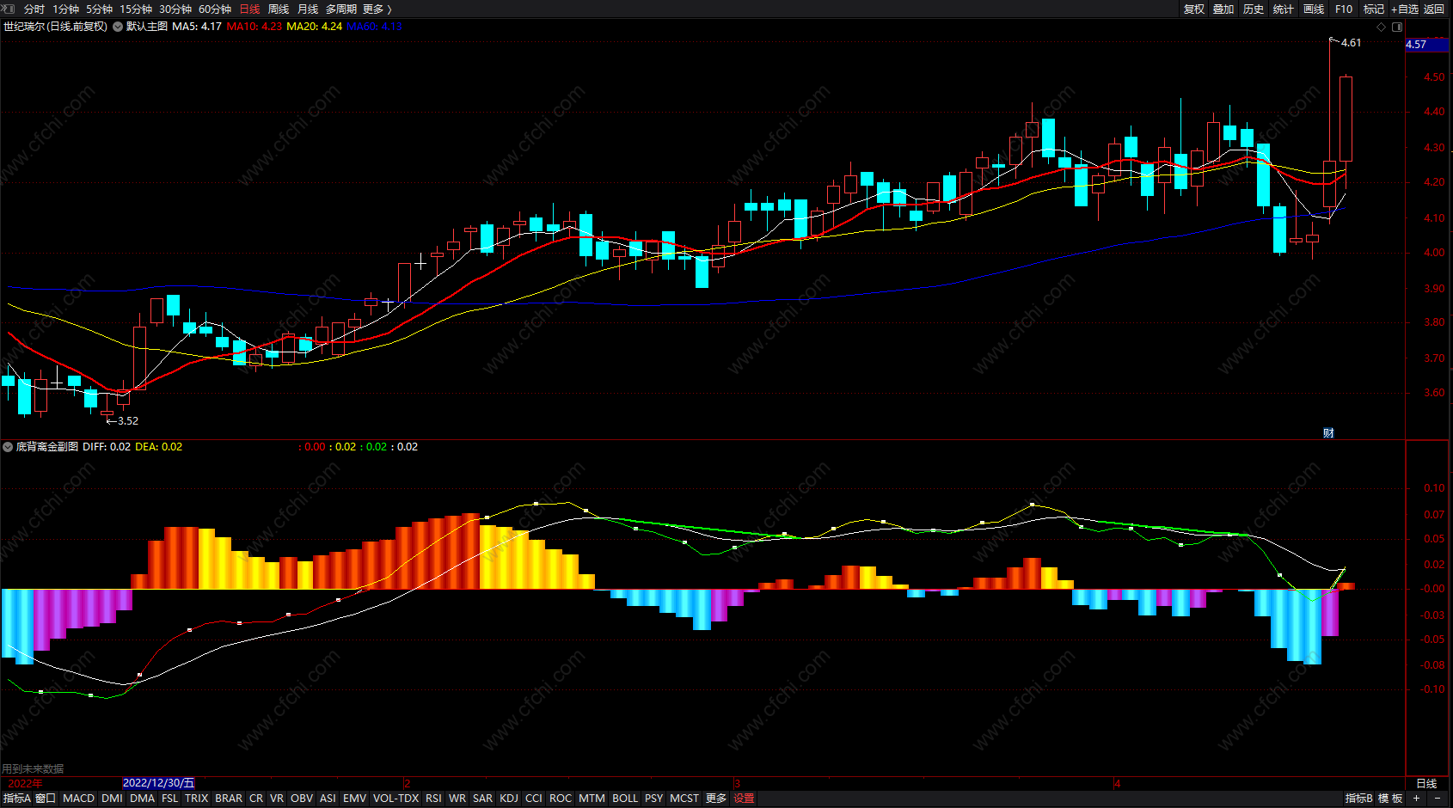Switch sub-chart to VOL-TDX indicator
Image resolution: width=1453 pixels, height=808 pixels.
point(395,799)
